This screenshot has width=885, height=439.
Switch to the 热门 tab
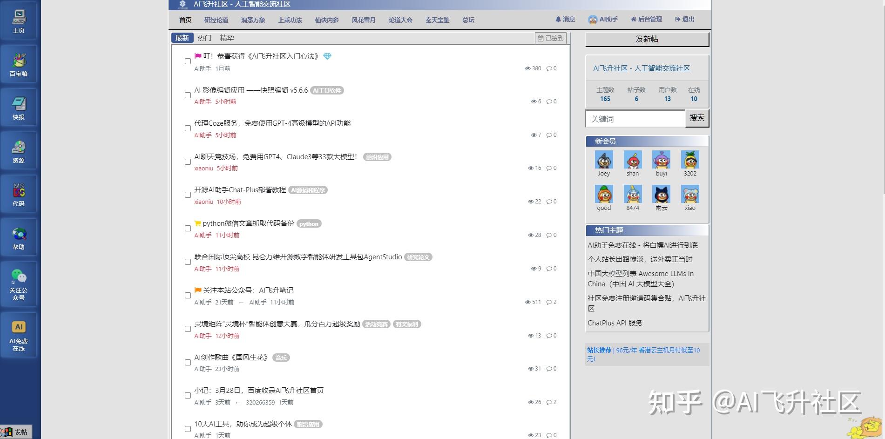point(204,38)
